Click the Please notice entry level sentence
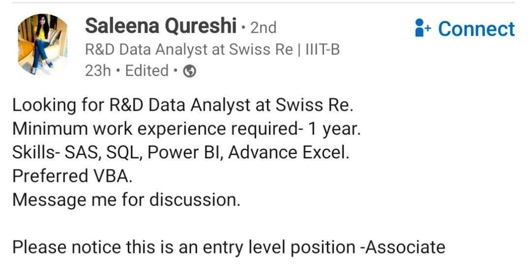531x276 pixels. coord(229,247)
